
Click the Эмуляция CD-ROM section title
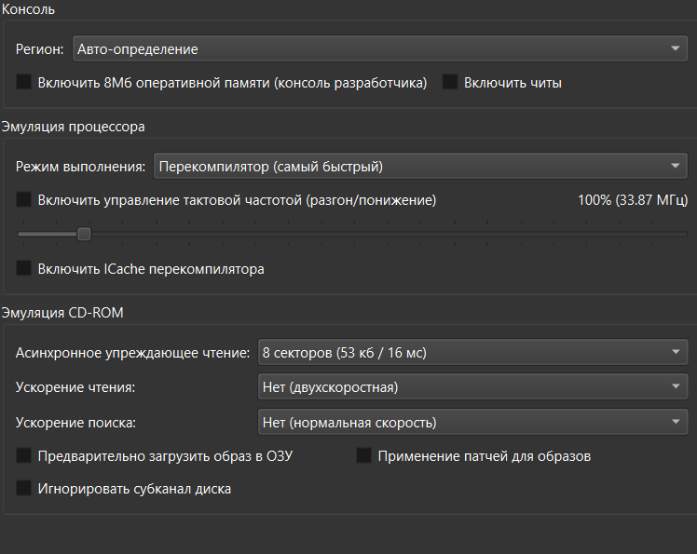coord(62,313)
